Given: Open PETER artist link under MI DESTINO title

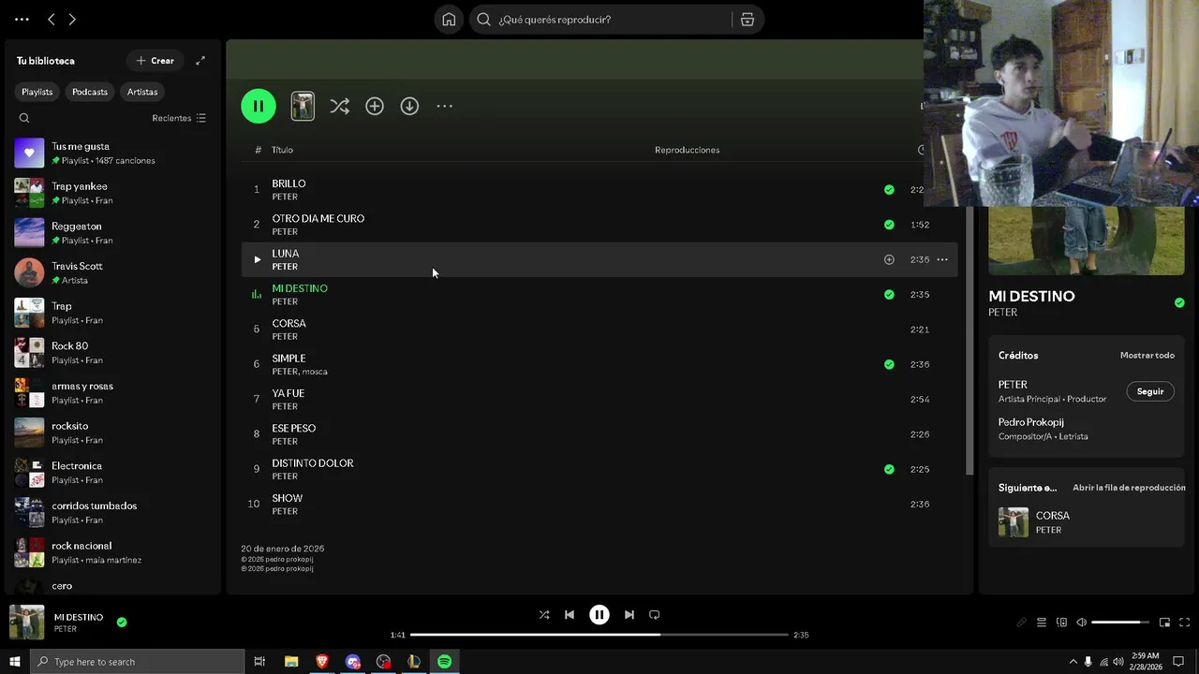Looking at the screenshot, I should (x=1002, y=313).
